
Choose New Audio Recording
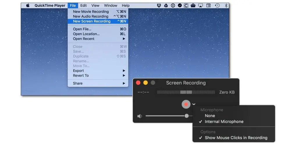[x=98, y=17]
